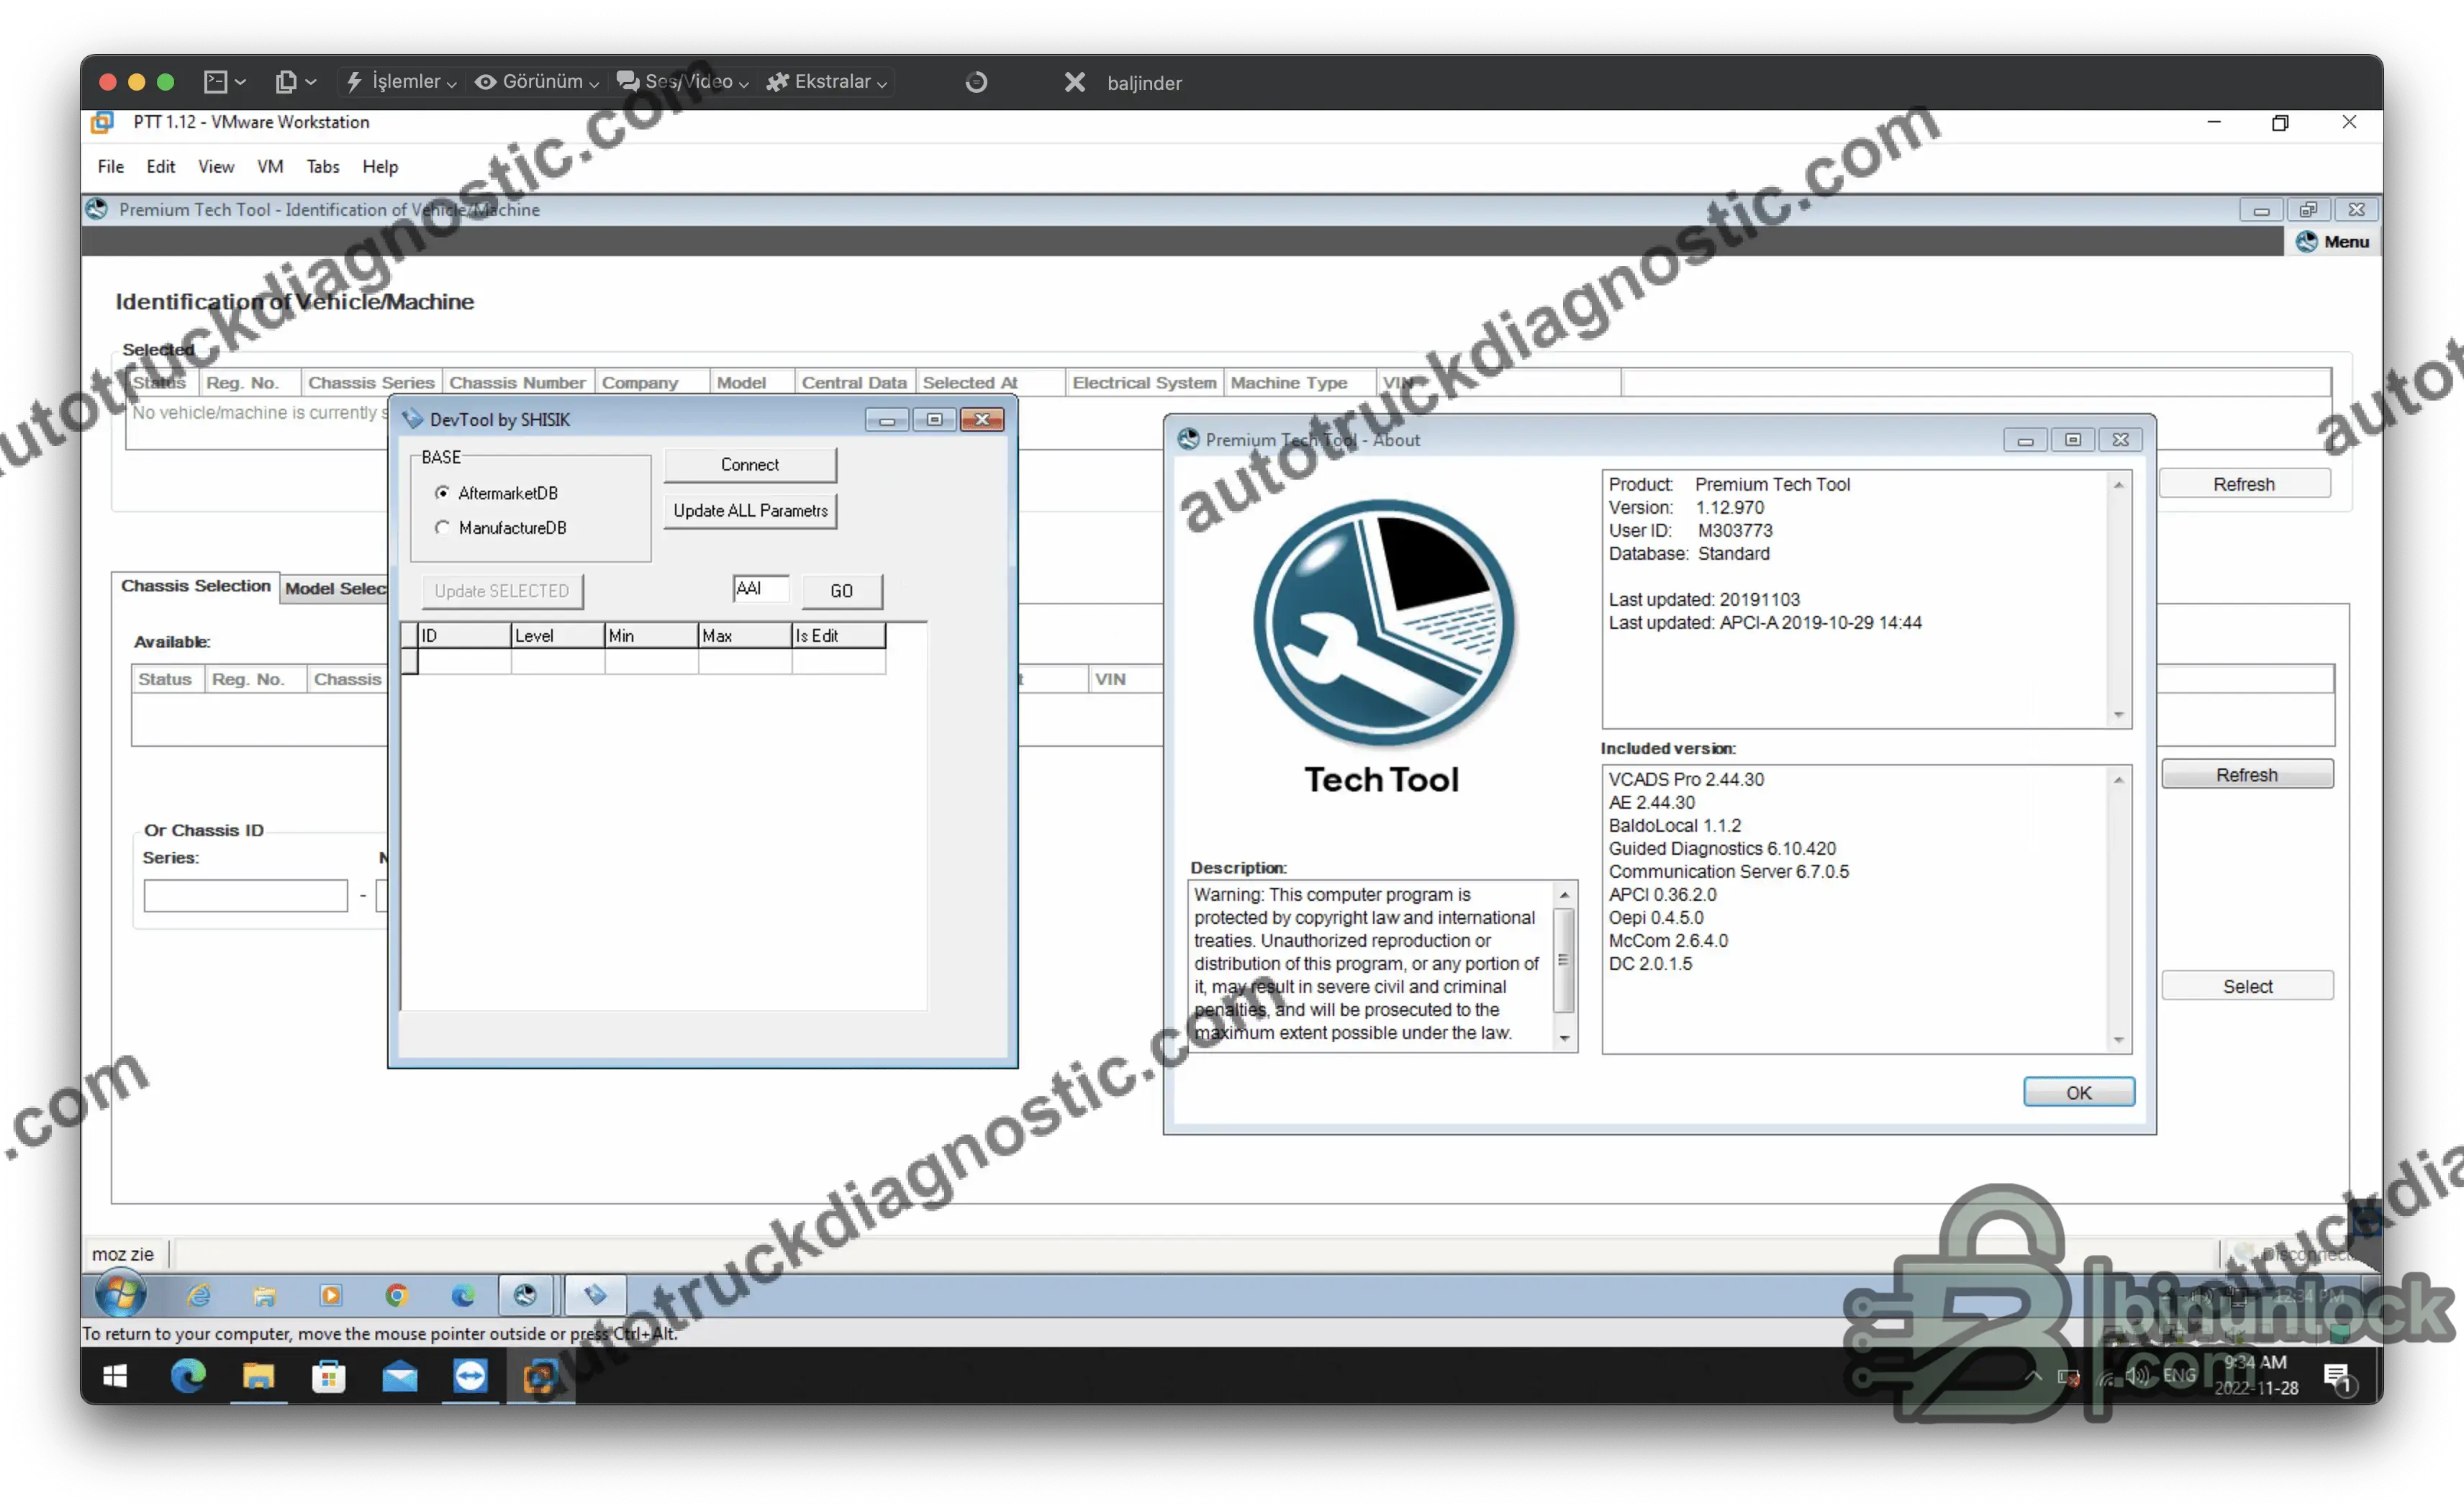
Task: Open Windows Media Player in VM taskbar
Action: [331, 1296]
